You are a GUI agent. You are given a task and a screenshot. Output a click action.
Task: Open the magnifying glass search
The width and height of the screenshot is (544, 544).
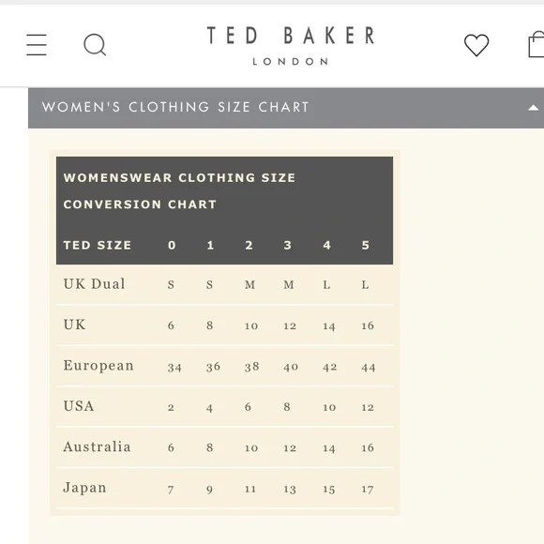95,45
